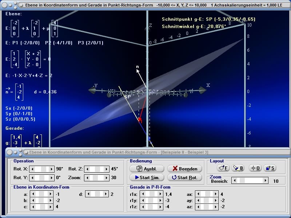Click the Schnittpunkt g-E readout
The height and width of the screenshot is (218, 291).
208,19
